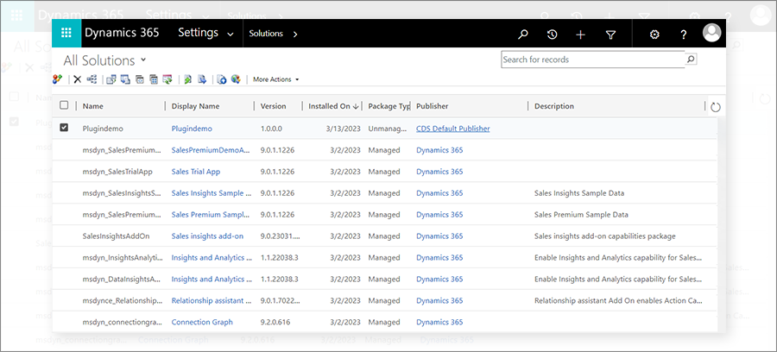Sort by the Name column header

(x=92, y=106)
